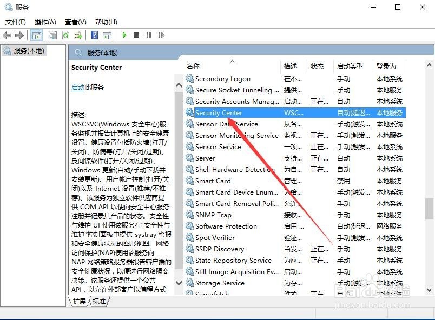Sort by the 登录为 column header

(389, 66)
